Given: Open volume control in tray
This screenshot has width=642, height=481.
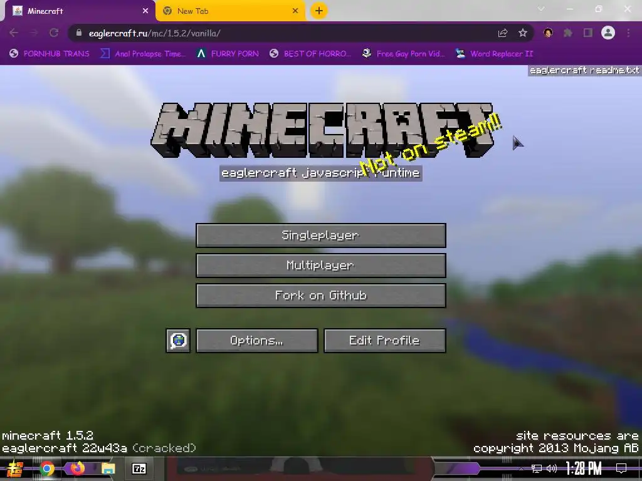Looking at the screenshot, I should point(552,468).
